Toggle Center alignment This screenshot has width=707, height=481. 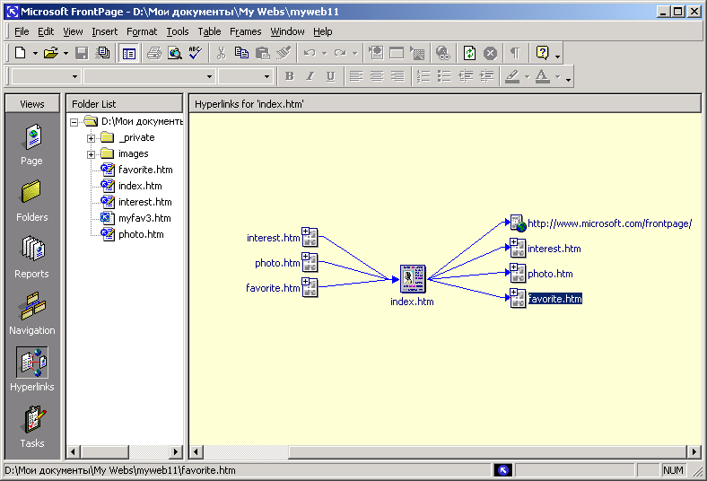[x=377, y=76]
